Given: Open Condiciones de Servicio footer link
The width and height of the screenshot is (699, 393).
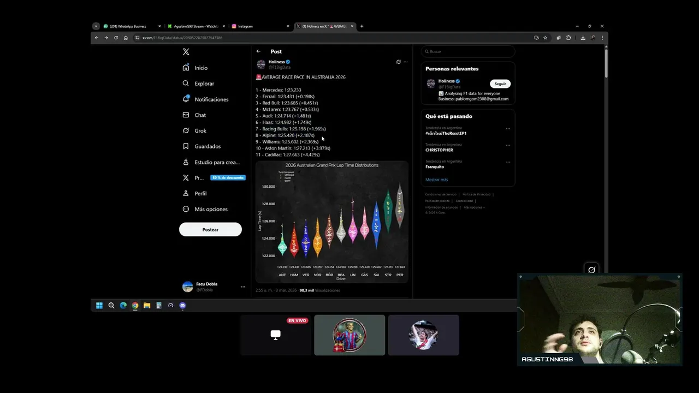Looking at the screenshot, I should [x=441, y=194].
